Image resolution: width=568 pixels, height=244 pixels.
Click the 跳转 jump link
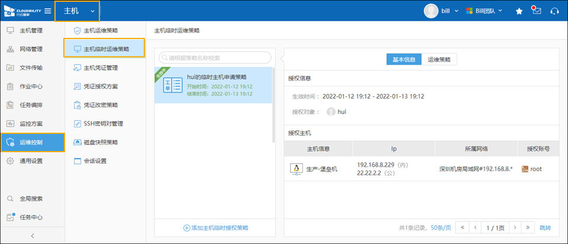[x=545, y=227]
